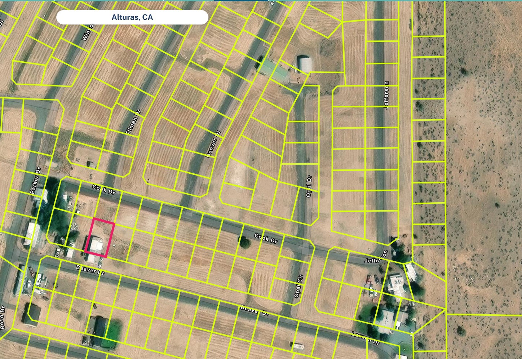Screen dimensions: 522x359
Task: Click the Alturas, CA location label
Action: pos(132,17)
